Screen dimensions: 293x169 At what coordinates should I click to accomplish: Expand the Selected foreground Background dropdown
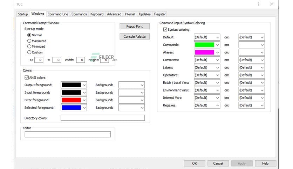(x=131, y=108)
